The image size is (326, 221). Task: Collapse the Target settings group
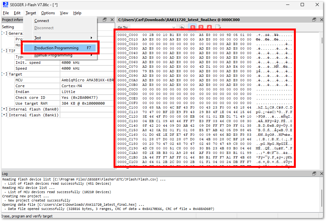click(4, 74)
